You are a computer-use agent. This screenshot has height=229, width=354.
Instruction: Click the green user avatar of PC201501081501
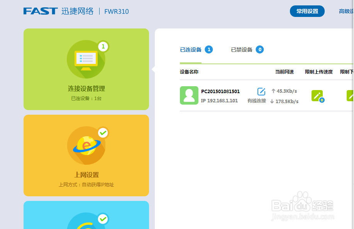(x=189, y=95)
